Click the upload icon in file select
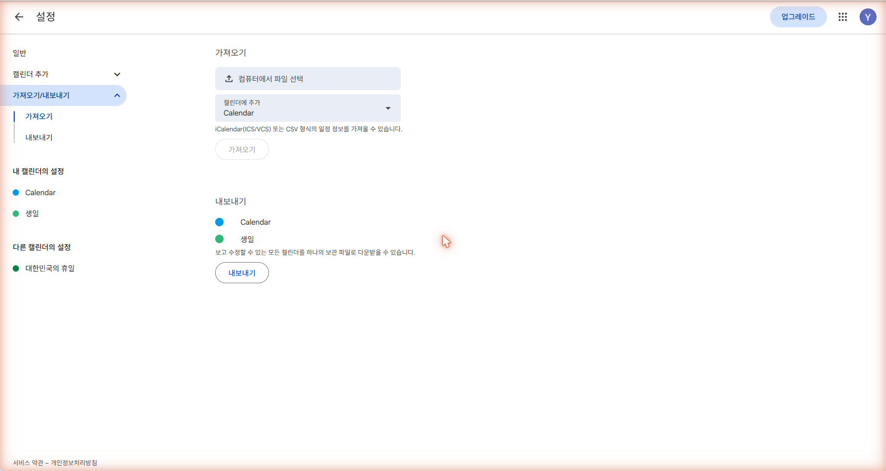Screen dimensions: 886x471 click(x=229, y=79)
